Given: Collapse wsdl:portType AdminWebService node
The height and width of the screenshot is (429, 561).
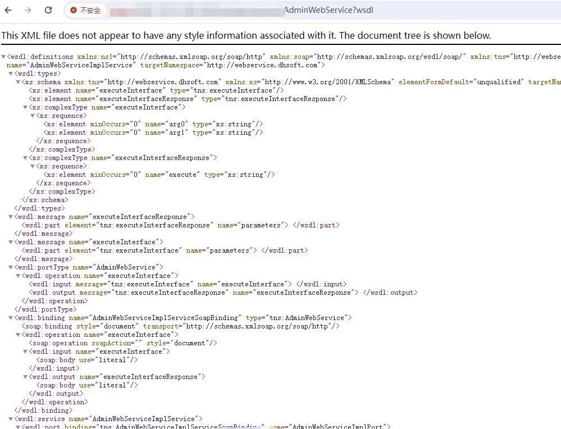Looking at the screenshot, I should click(10, 267).
